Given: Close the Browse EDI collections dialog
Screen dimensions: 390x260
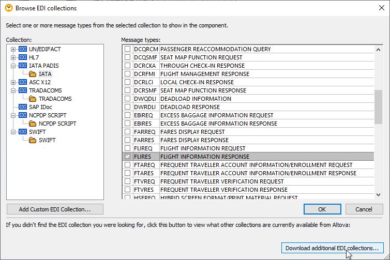Looking at the screenshot, I should click(378, 8).
